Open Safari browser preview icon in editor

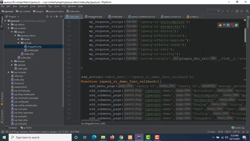[228, 25]
